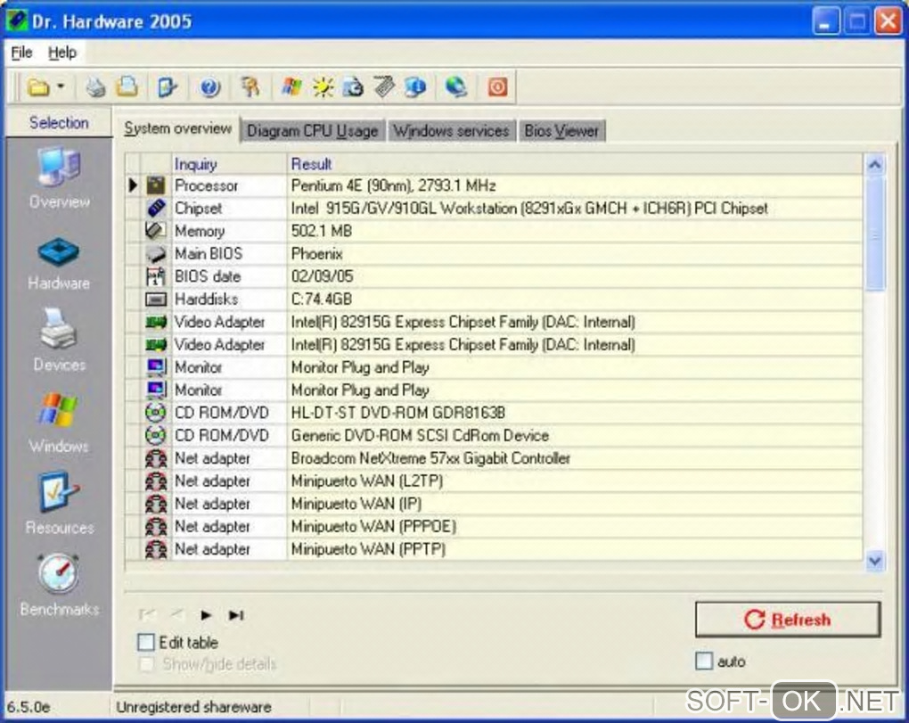909x723 pixels.
Task: Select Devices in the Selection sidebar
Action: pyautogui.click(x=59, y=341)
